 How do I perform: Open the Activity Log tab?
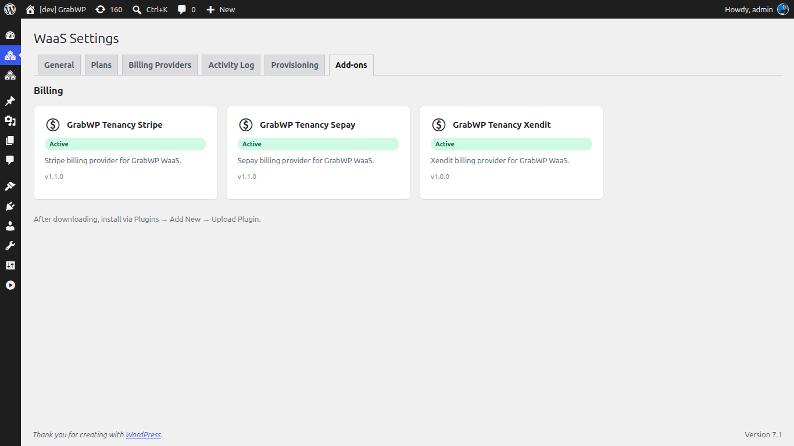tap(231, 65)
